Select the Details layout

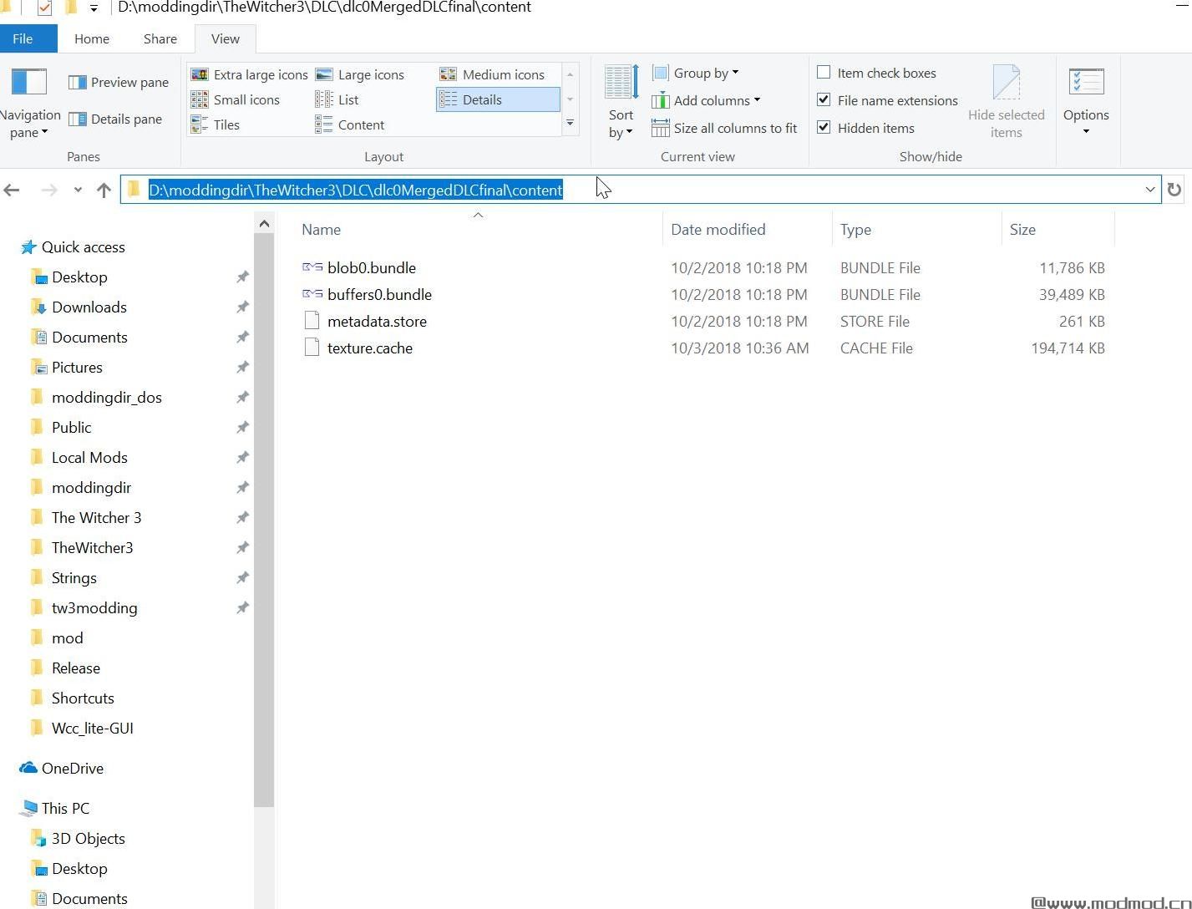click(498, 99)
